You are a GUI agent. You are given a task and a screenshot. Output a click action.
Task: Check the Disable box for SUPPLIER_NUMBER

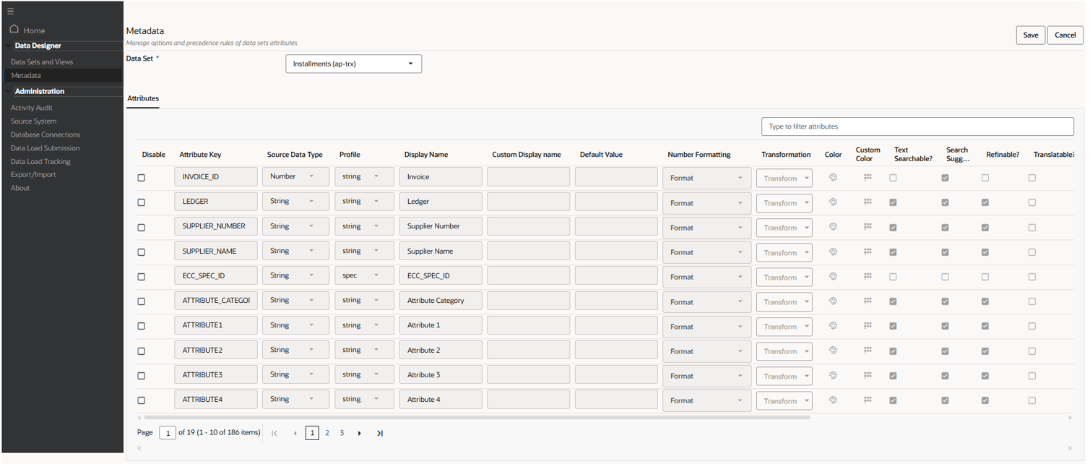point(142,225)
